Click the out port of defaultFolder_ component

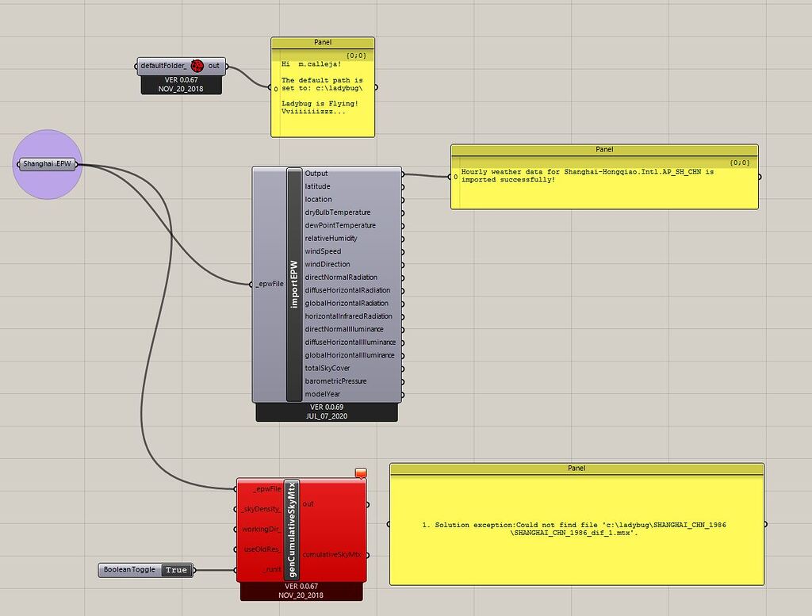[x=216, y=67]
